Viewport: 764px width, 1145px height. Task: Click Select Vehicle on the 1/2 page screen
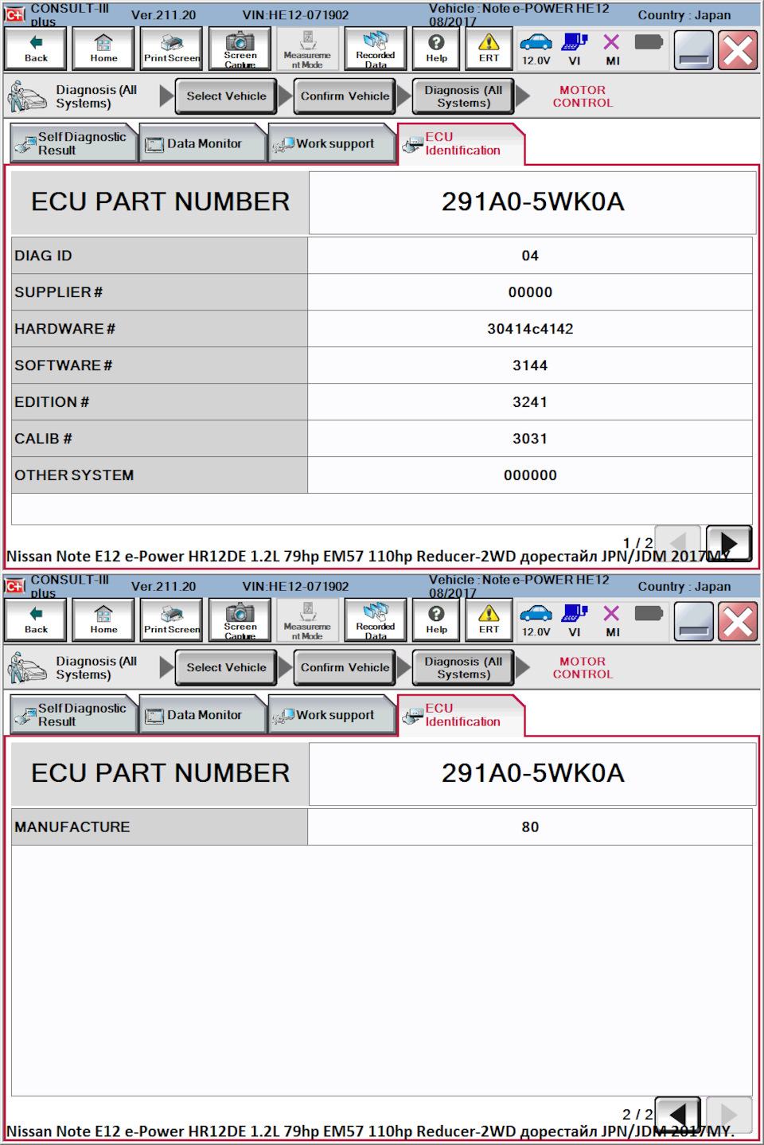point(226,96)
